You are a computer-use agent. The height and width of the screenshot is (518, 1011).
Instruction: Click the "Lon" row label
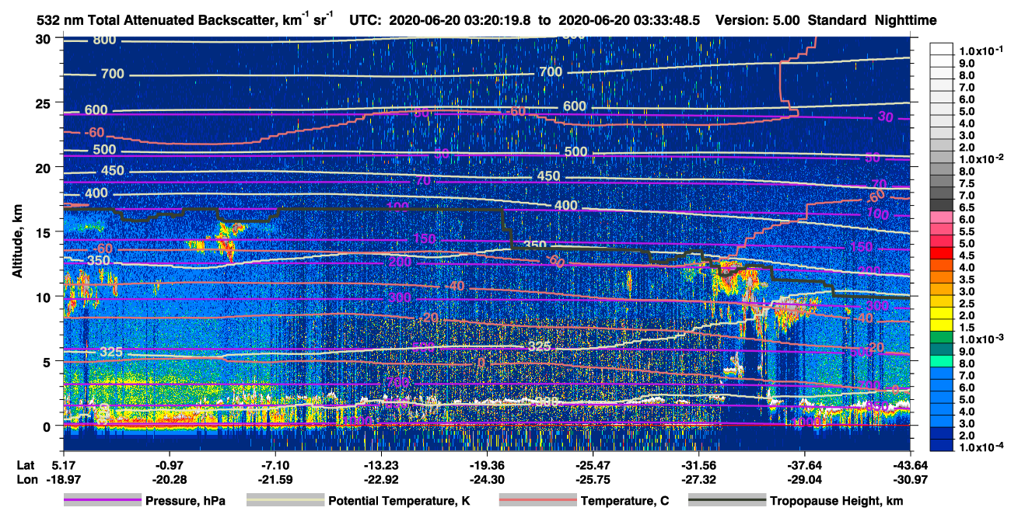26,479
